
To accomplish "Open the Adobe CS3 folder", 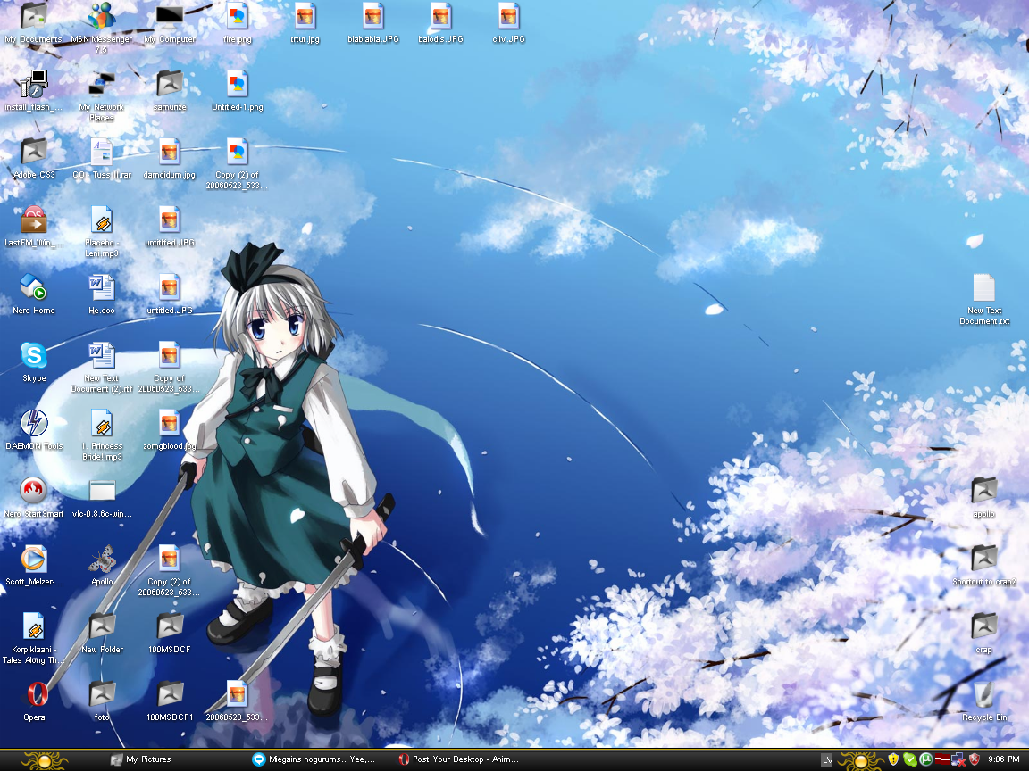I will pyautogui.click(x=33, y=159).
